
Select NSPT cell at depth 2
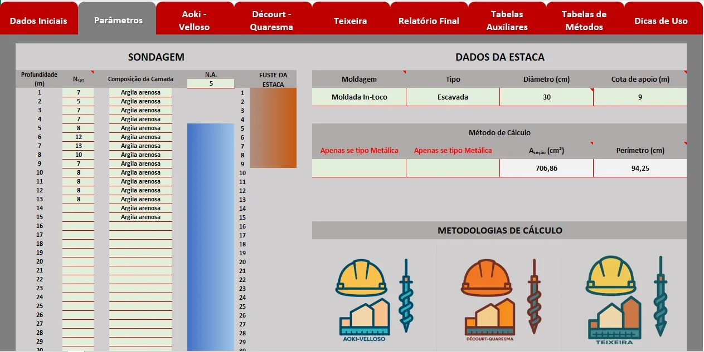[78, 101]
